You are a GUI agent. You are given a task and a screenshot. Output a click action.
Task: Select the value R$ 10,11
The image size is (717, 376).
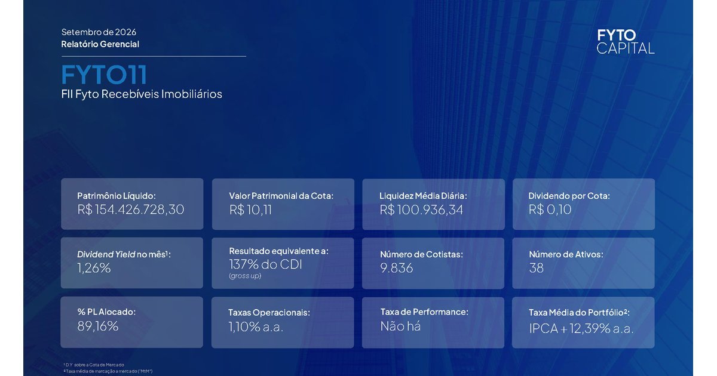coord(250,209)
